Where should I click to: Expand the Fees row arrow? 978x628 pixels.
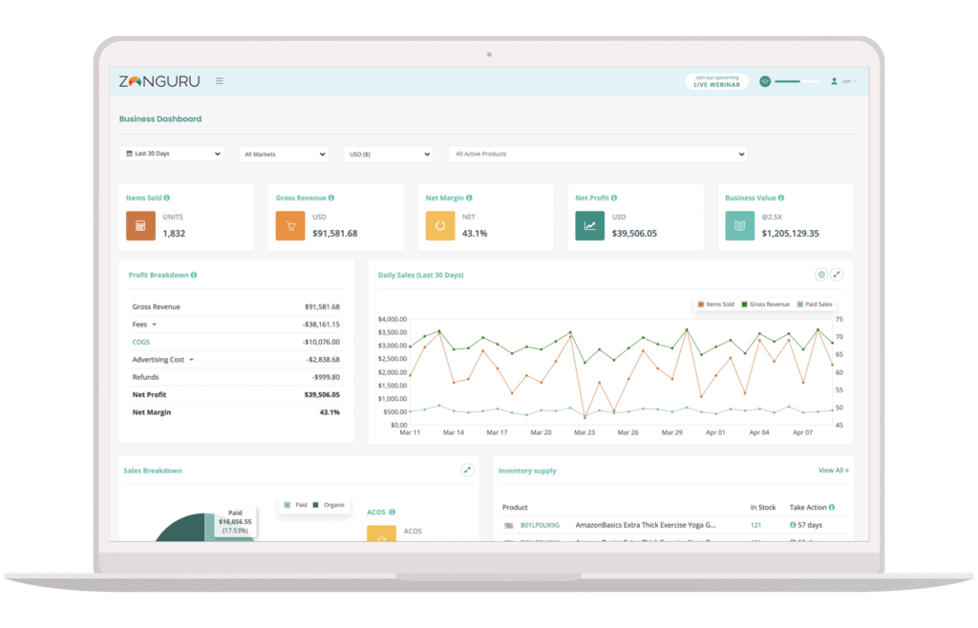[154, 324]
